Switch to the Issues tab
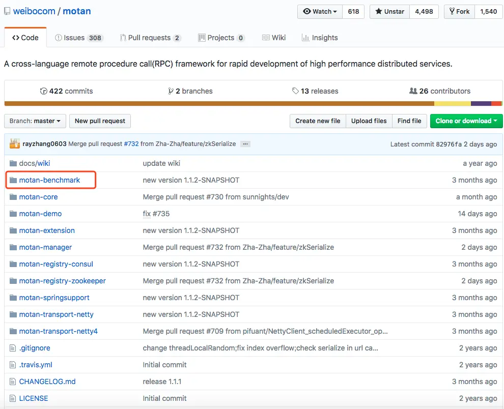This screenshot has width=504, height=409. click(79, 38)
